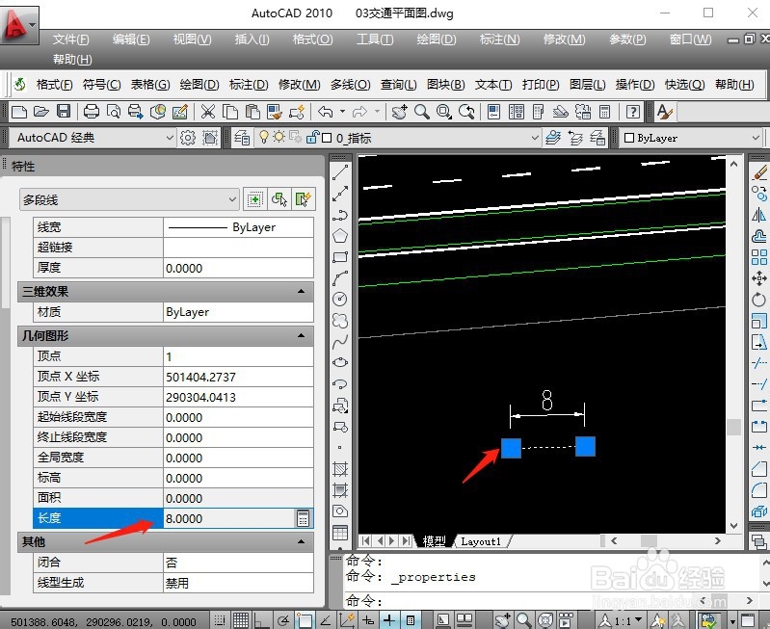Select the Ellipse draw tool
The height and width of the screenshot is (629, 770).
click(x=340, y=362)
